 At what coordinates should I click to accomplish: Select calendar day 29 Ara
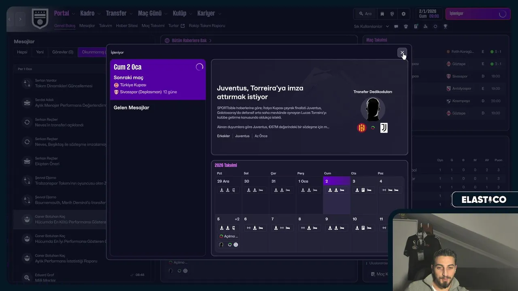point(228,195)
